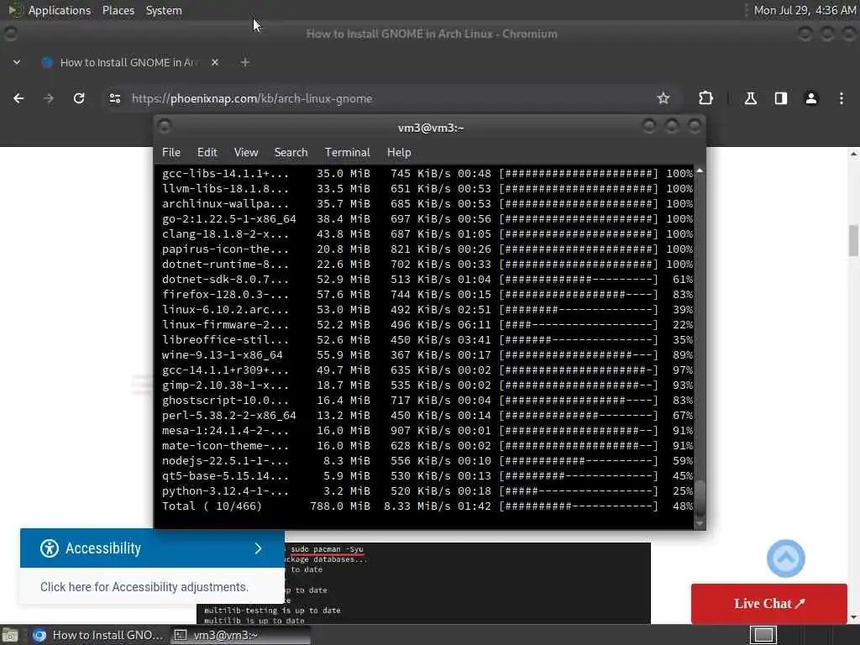Click terminal scrollbar down arrow
The height and width of the screenshot is (645, 860).
click(700, 524)
